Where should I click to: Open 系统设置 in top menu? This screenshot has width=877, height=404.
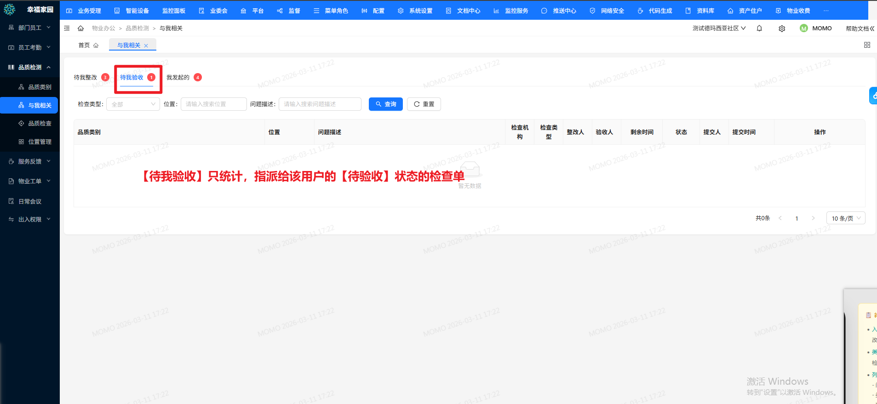[415, 11]
